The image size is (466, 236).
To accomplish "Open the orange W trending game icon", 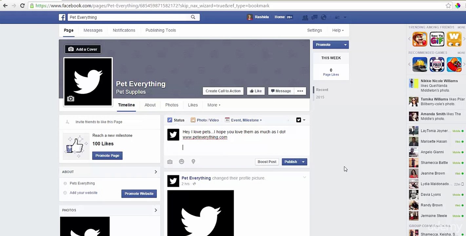I will tap(454, 39).
